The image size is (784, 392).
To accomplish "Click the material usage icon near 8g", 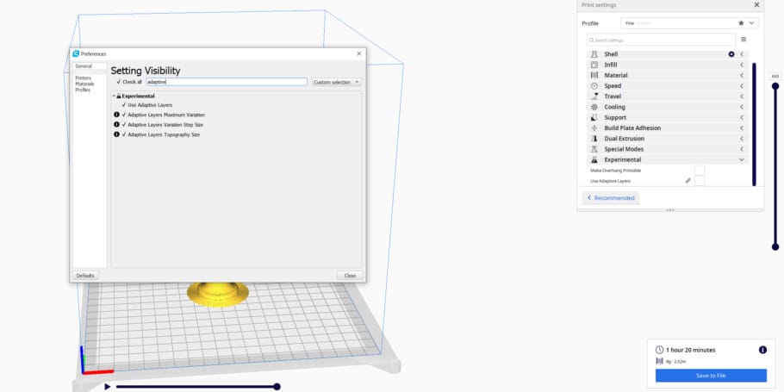I will (x=659, y=361).
